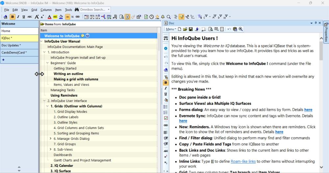Collapse the Beginners' Guide node

(47, 63)
